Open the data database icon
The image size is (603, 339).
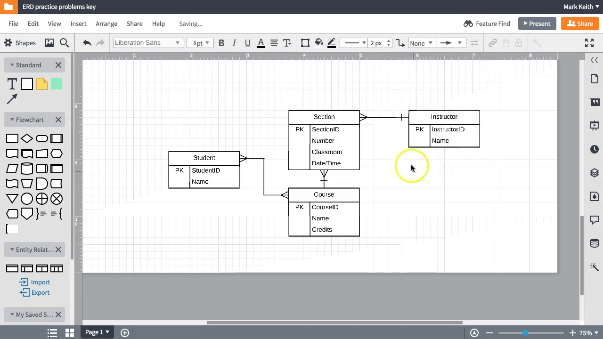click(595, 243)
